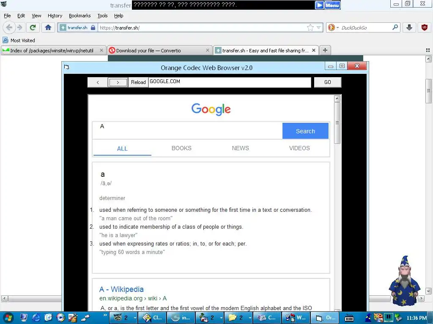
Task: Select the BOOKS results tab
Action: [x=181, y=148]
